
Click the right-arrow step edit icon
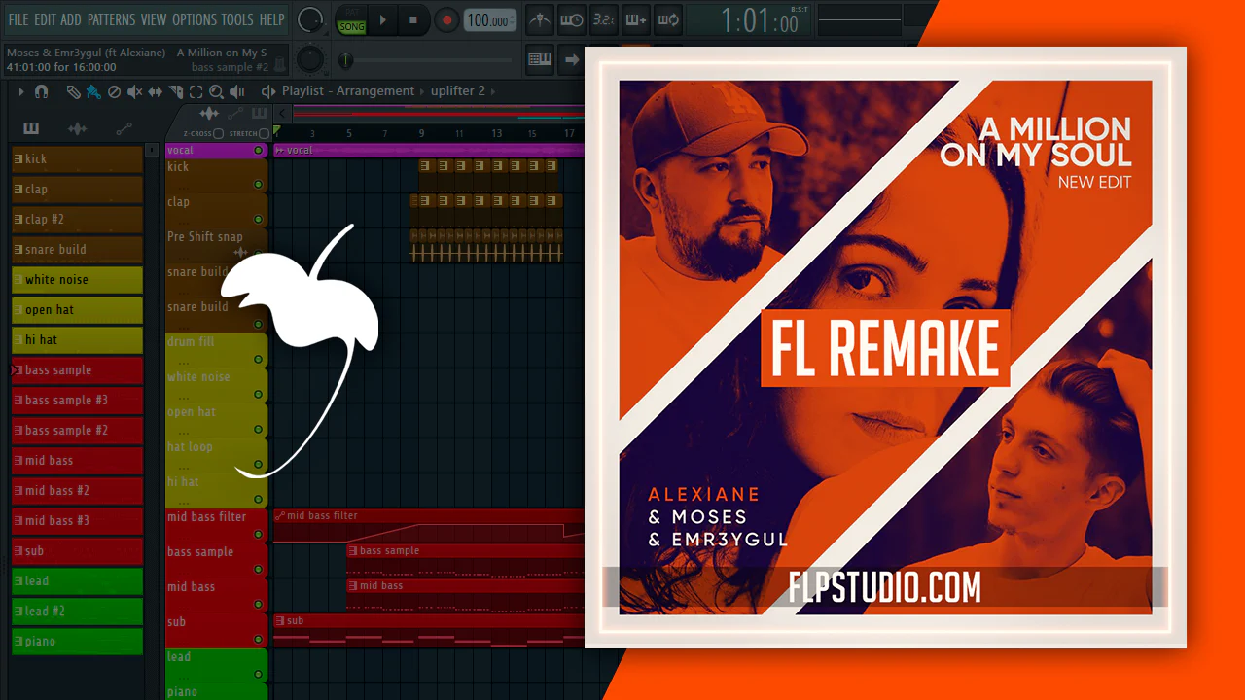[572, 59]
